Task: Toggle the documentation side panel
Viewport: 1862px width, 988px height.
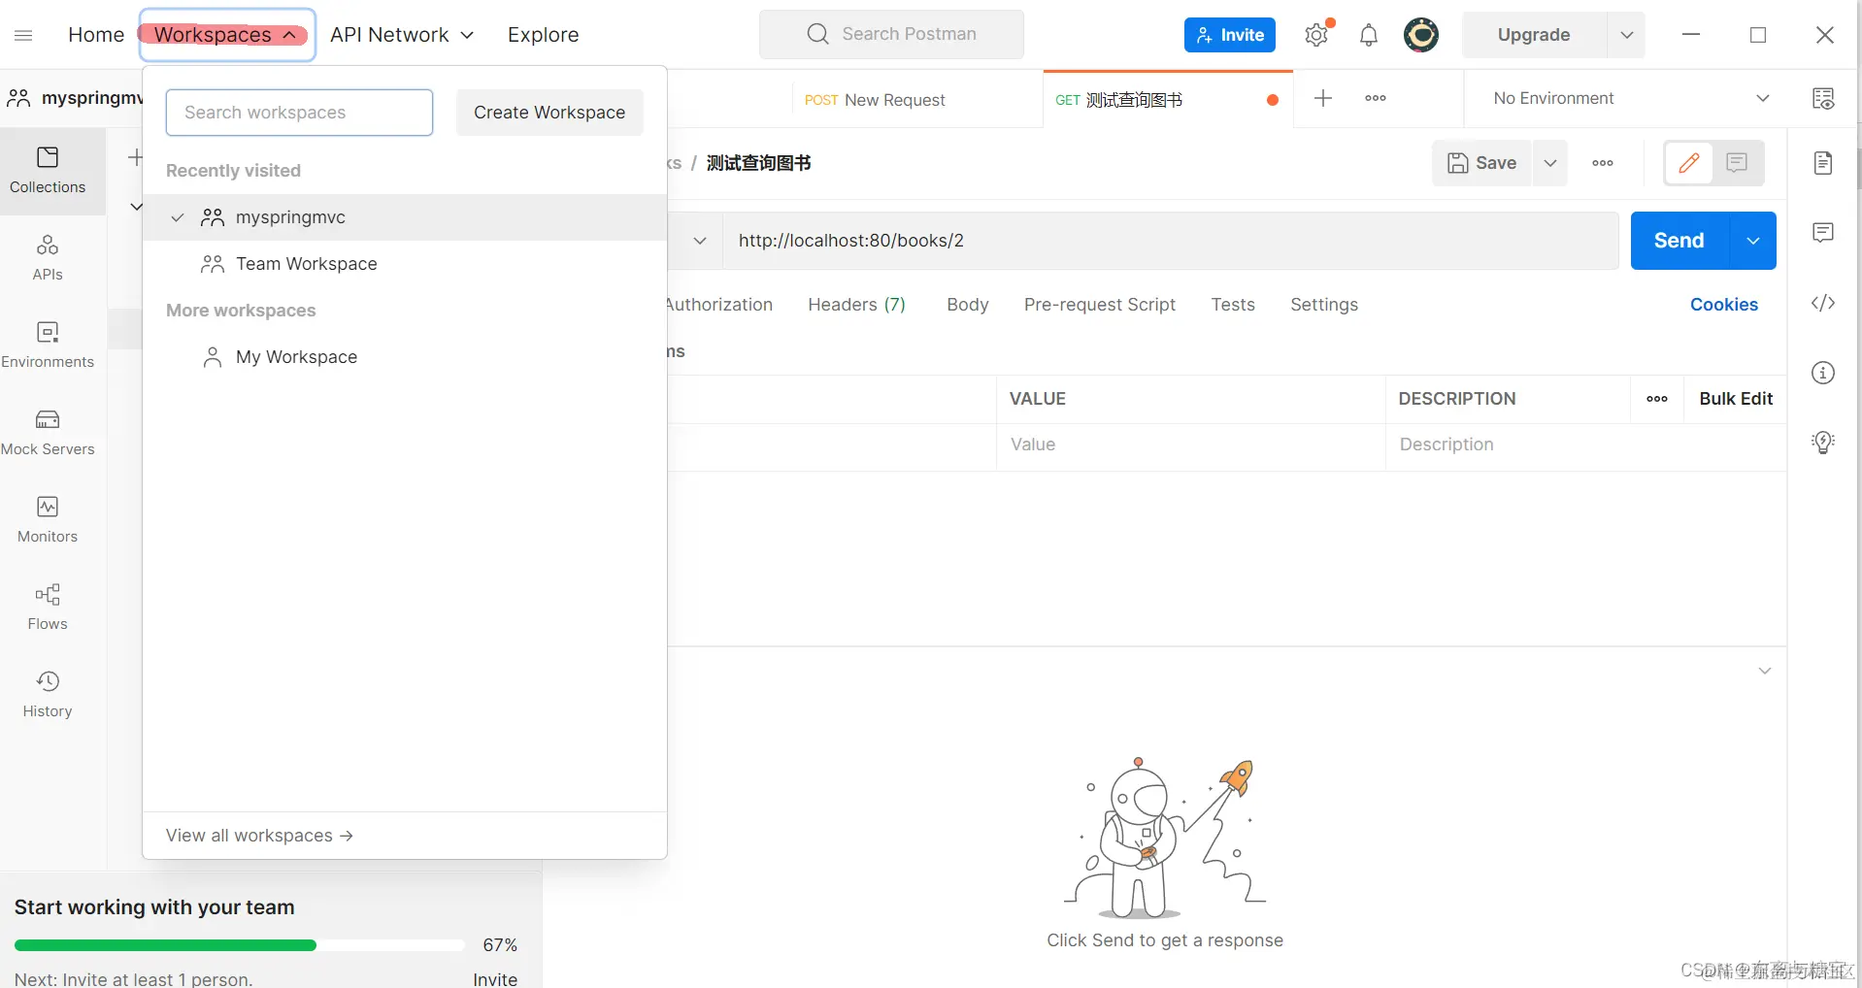Action: pyautogui.click(x=1824, y=162)
